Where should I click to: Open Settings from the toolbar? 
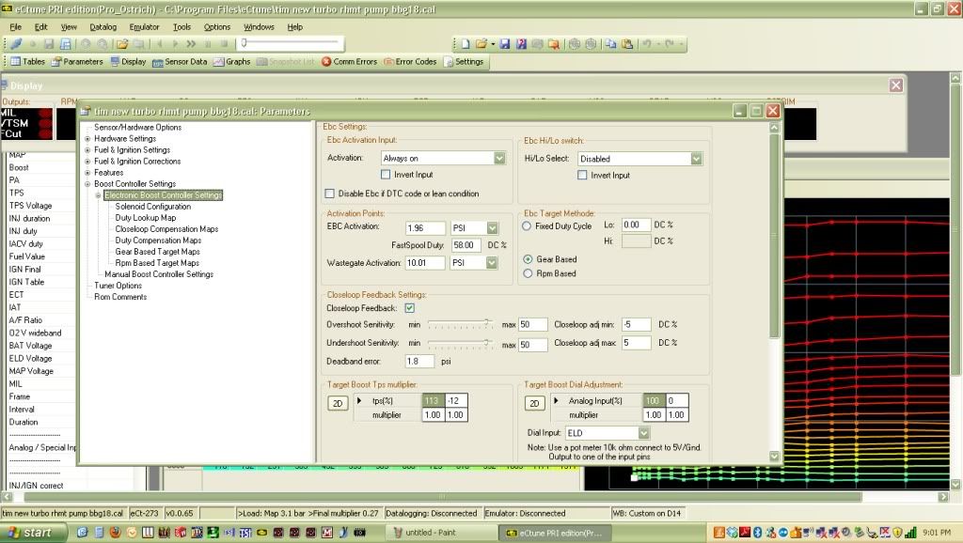464,61
